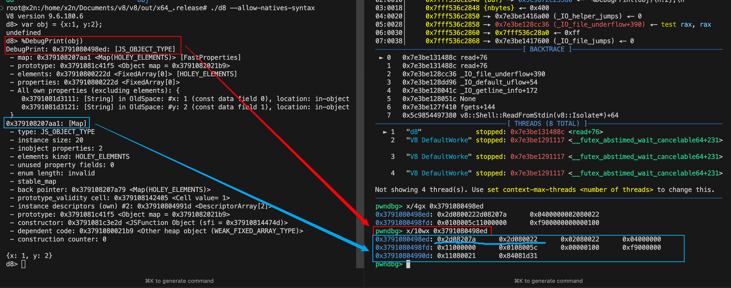Screen dimensions: 731x288
Task: Click the active thread arrow beside d8 thread
Action: point(385,132)
